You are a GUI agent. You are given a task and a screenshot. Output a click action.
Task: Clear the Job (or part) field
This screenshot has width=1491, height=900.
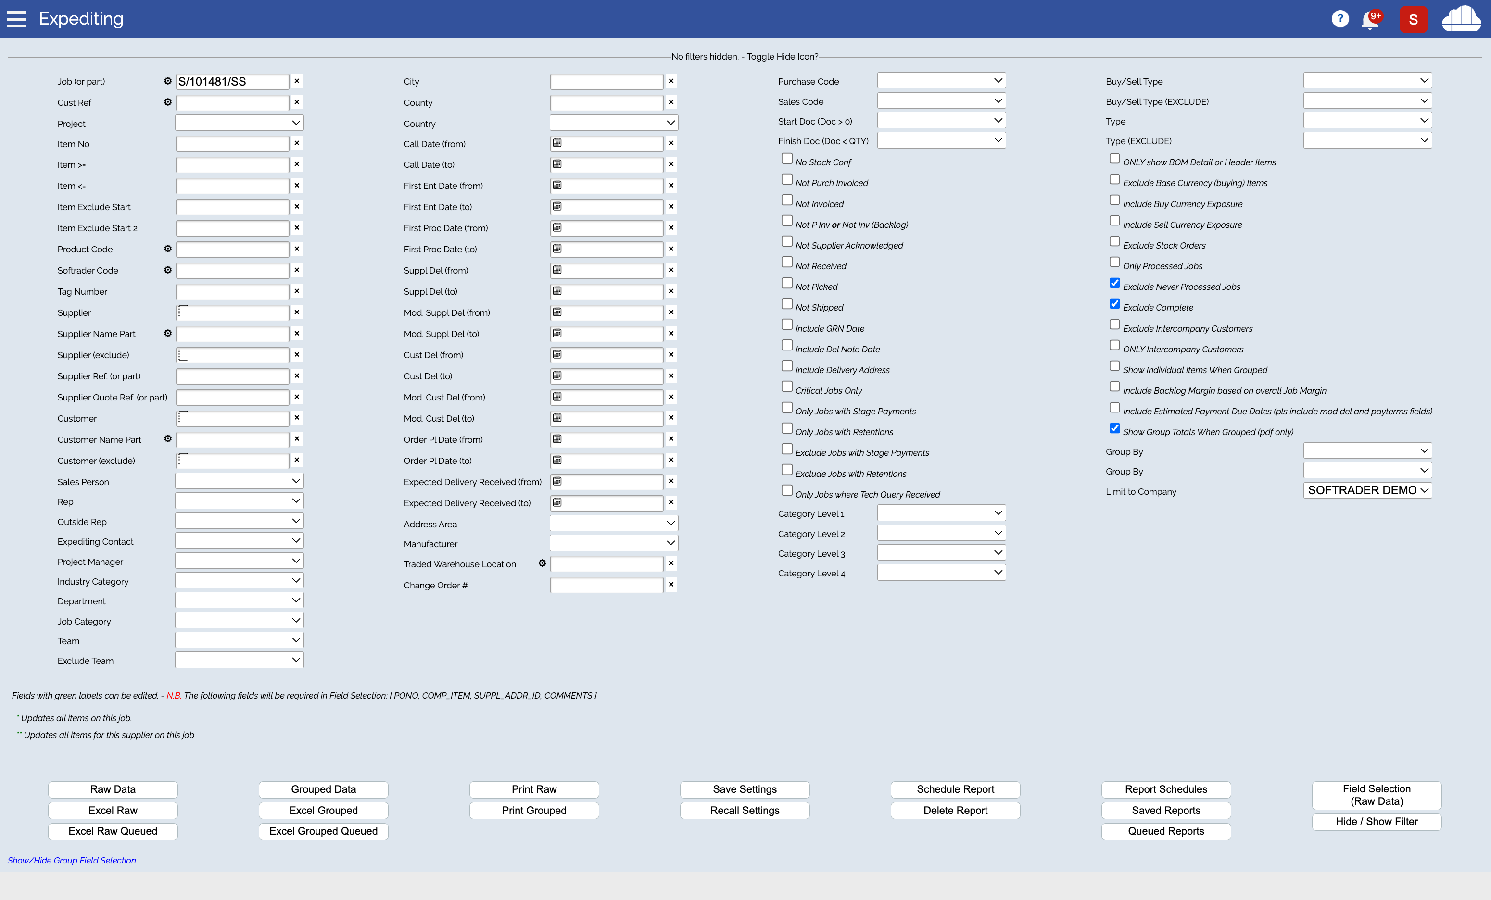coord(296,81)
